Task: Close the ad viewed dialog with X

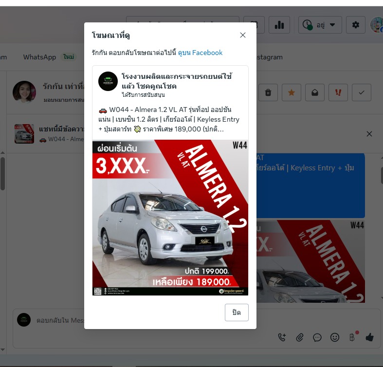Action: [x=242, y=35]
